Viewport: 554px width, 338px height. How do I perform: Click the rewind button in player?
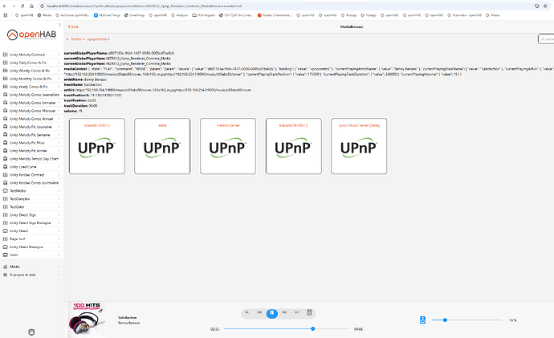[259, 312]
